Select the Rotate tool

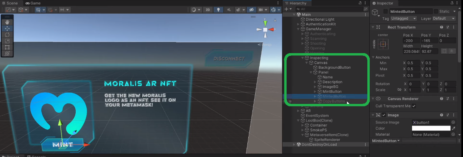(x=7, y=35)
